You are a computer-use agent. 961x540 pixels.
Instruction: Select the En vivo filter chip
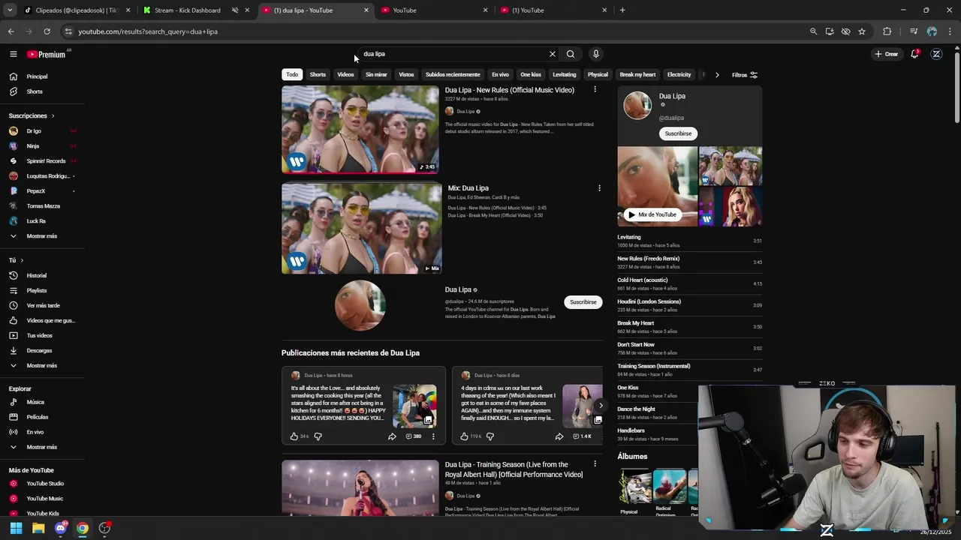click(x=500, y=75)
